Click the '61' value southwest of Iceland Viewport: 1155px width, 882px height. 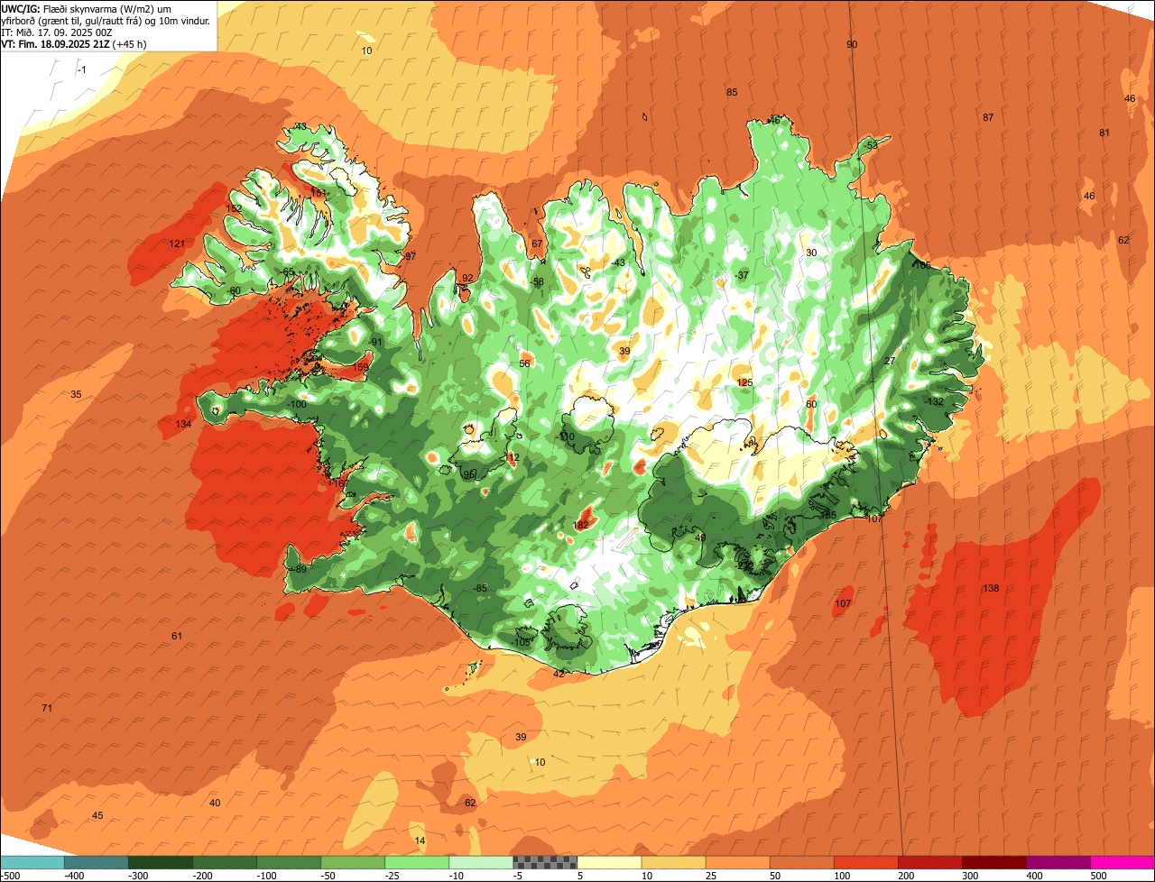pyautogui.click(x=177, y=636)
